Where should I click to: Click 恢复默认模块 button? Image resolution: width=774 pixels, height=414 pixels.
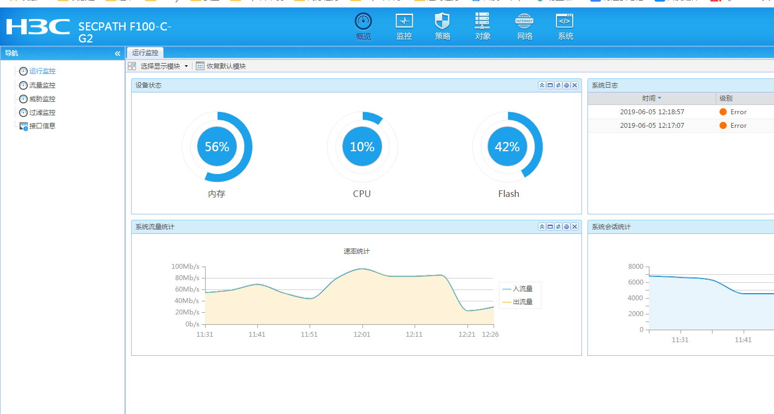click(221, 66)
